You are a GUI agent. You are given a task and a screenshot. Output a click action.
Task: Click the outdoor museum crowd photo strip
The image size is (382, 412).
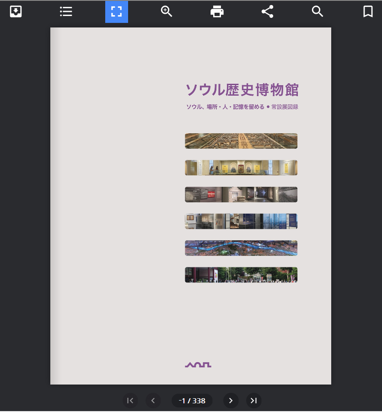241,275
